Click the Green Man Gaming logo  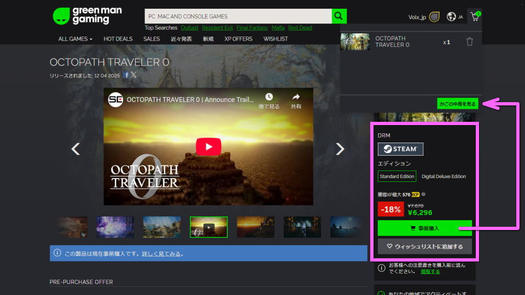click(87, 16)
